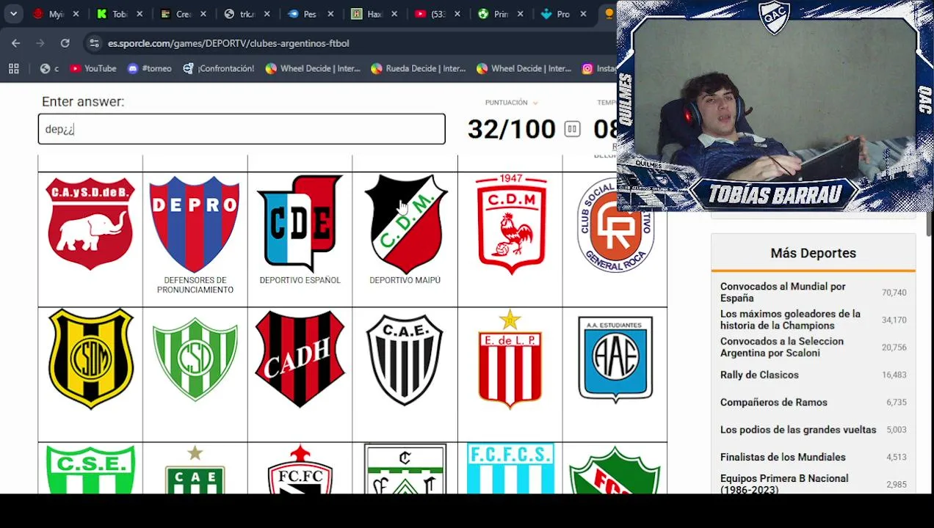Open the Rally de Clasicos quiz
Viewport: 934px width, 528px height.
pyautogui.click(x=759, y=375)
